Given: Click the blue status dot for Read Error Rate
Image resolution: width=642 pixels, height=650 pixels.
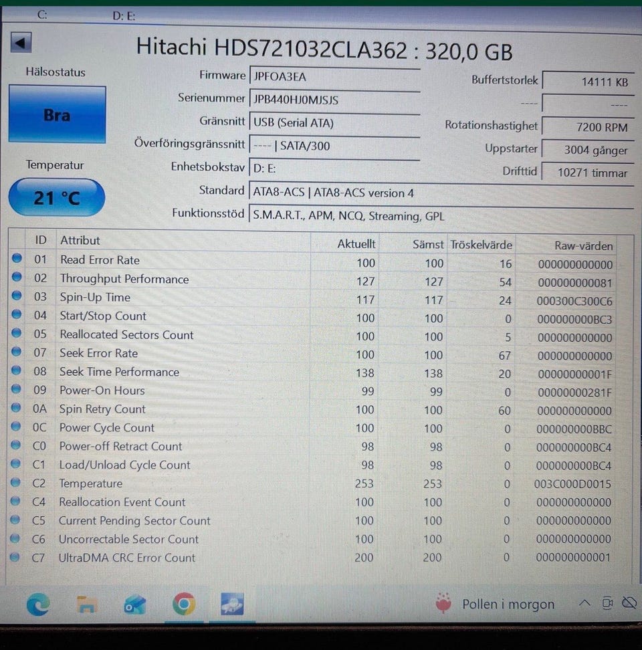Looking at the screenshot, I should coord(17,259).
